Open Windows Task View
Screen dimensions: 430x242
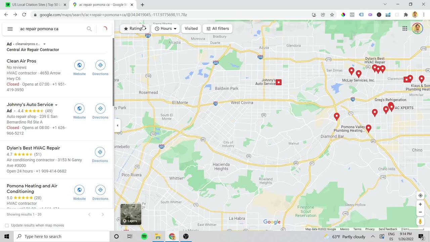(130, 237)
